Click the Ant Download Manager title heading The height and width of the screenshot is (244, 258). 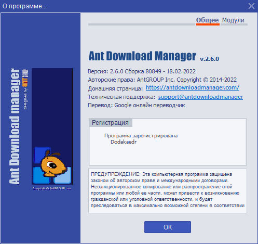[x=142, y=56]
